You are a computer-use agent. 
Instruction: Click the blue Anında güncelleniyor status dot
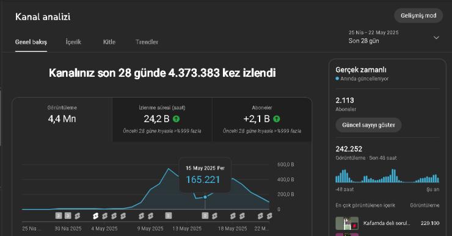pos(337,79)
